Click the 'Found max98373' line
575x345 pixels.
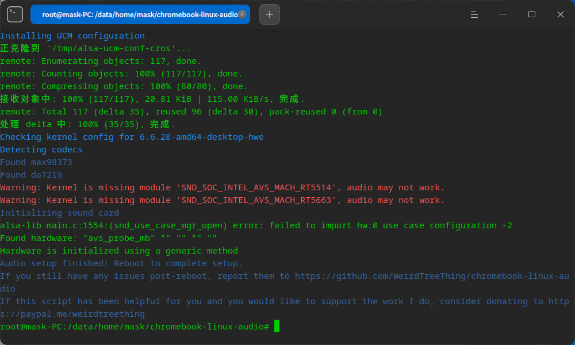coord(36,162)
